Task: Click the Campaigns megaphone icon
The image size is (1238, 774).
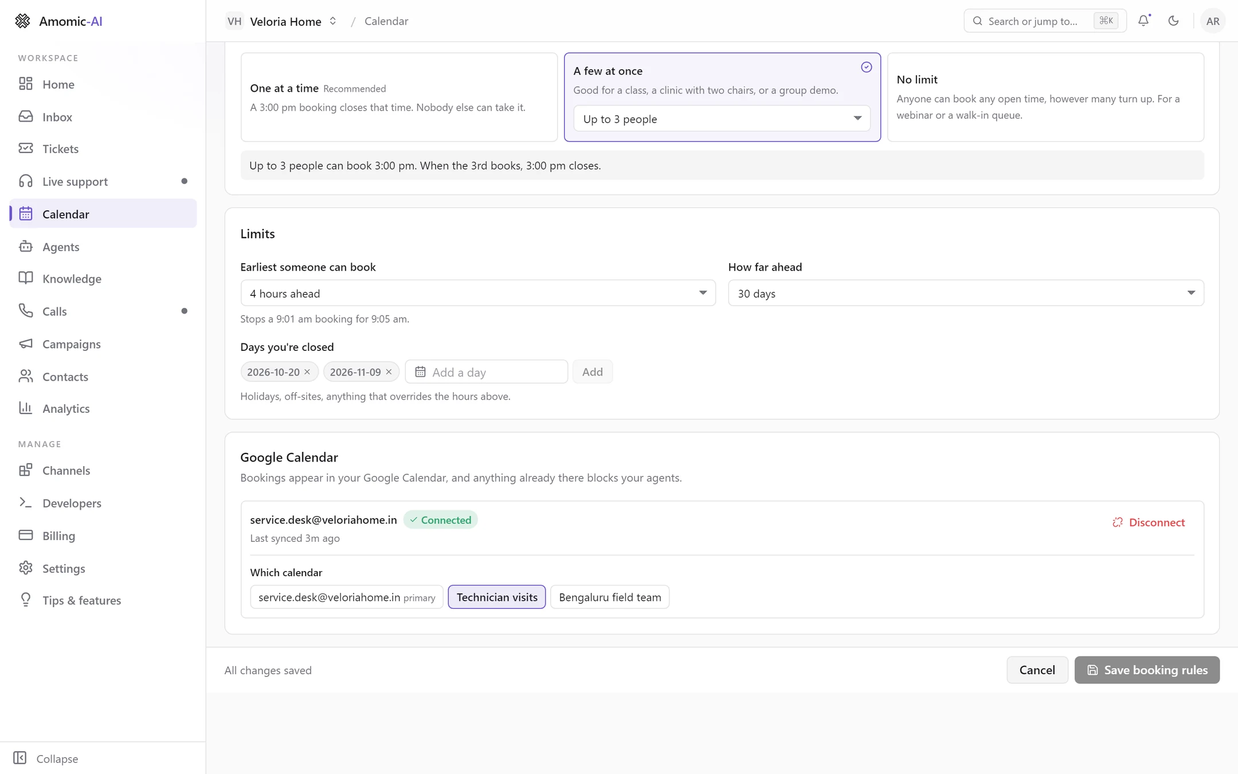Action: [26, 343]
